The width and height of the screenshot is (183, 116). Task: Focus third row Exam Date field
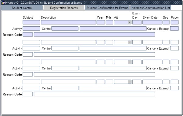click(152, 62)
